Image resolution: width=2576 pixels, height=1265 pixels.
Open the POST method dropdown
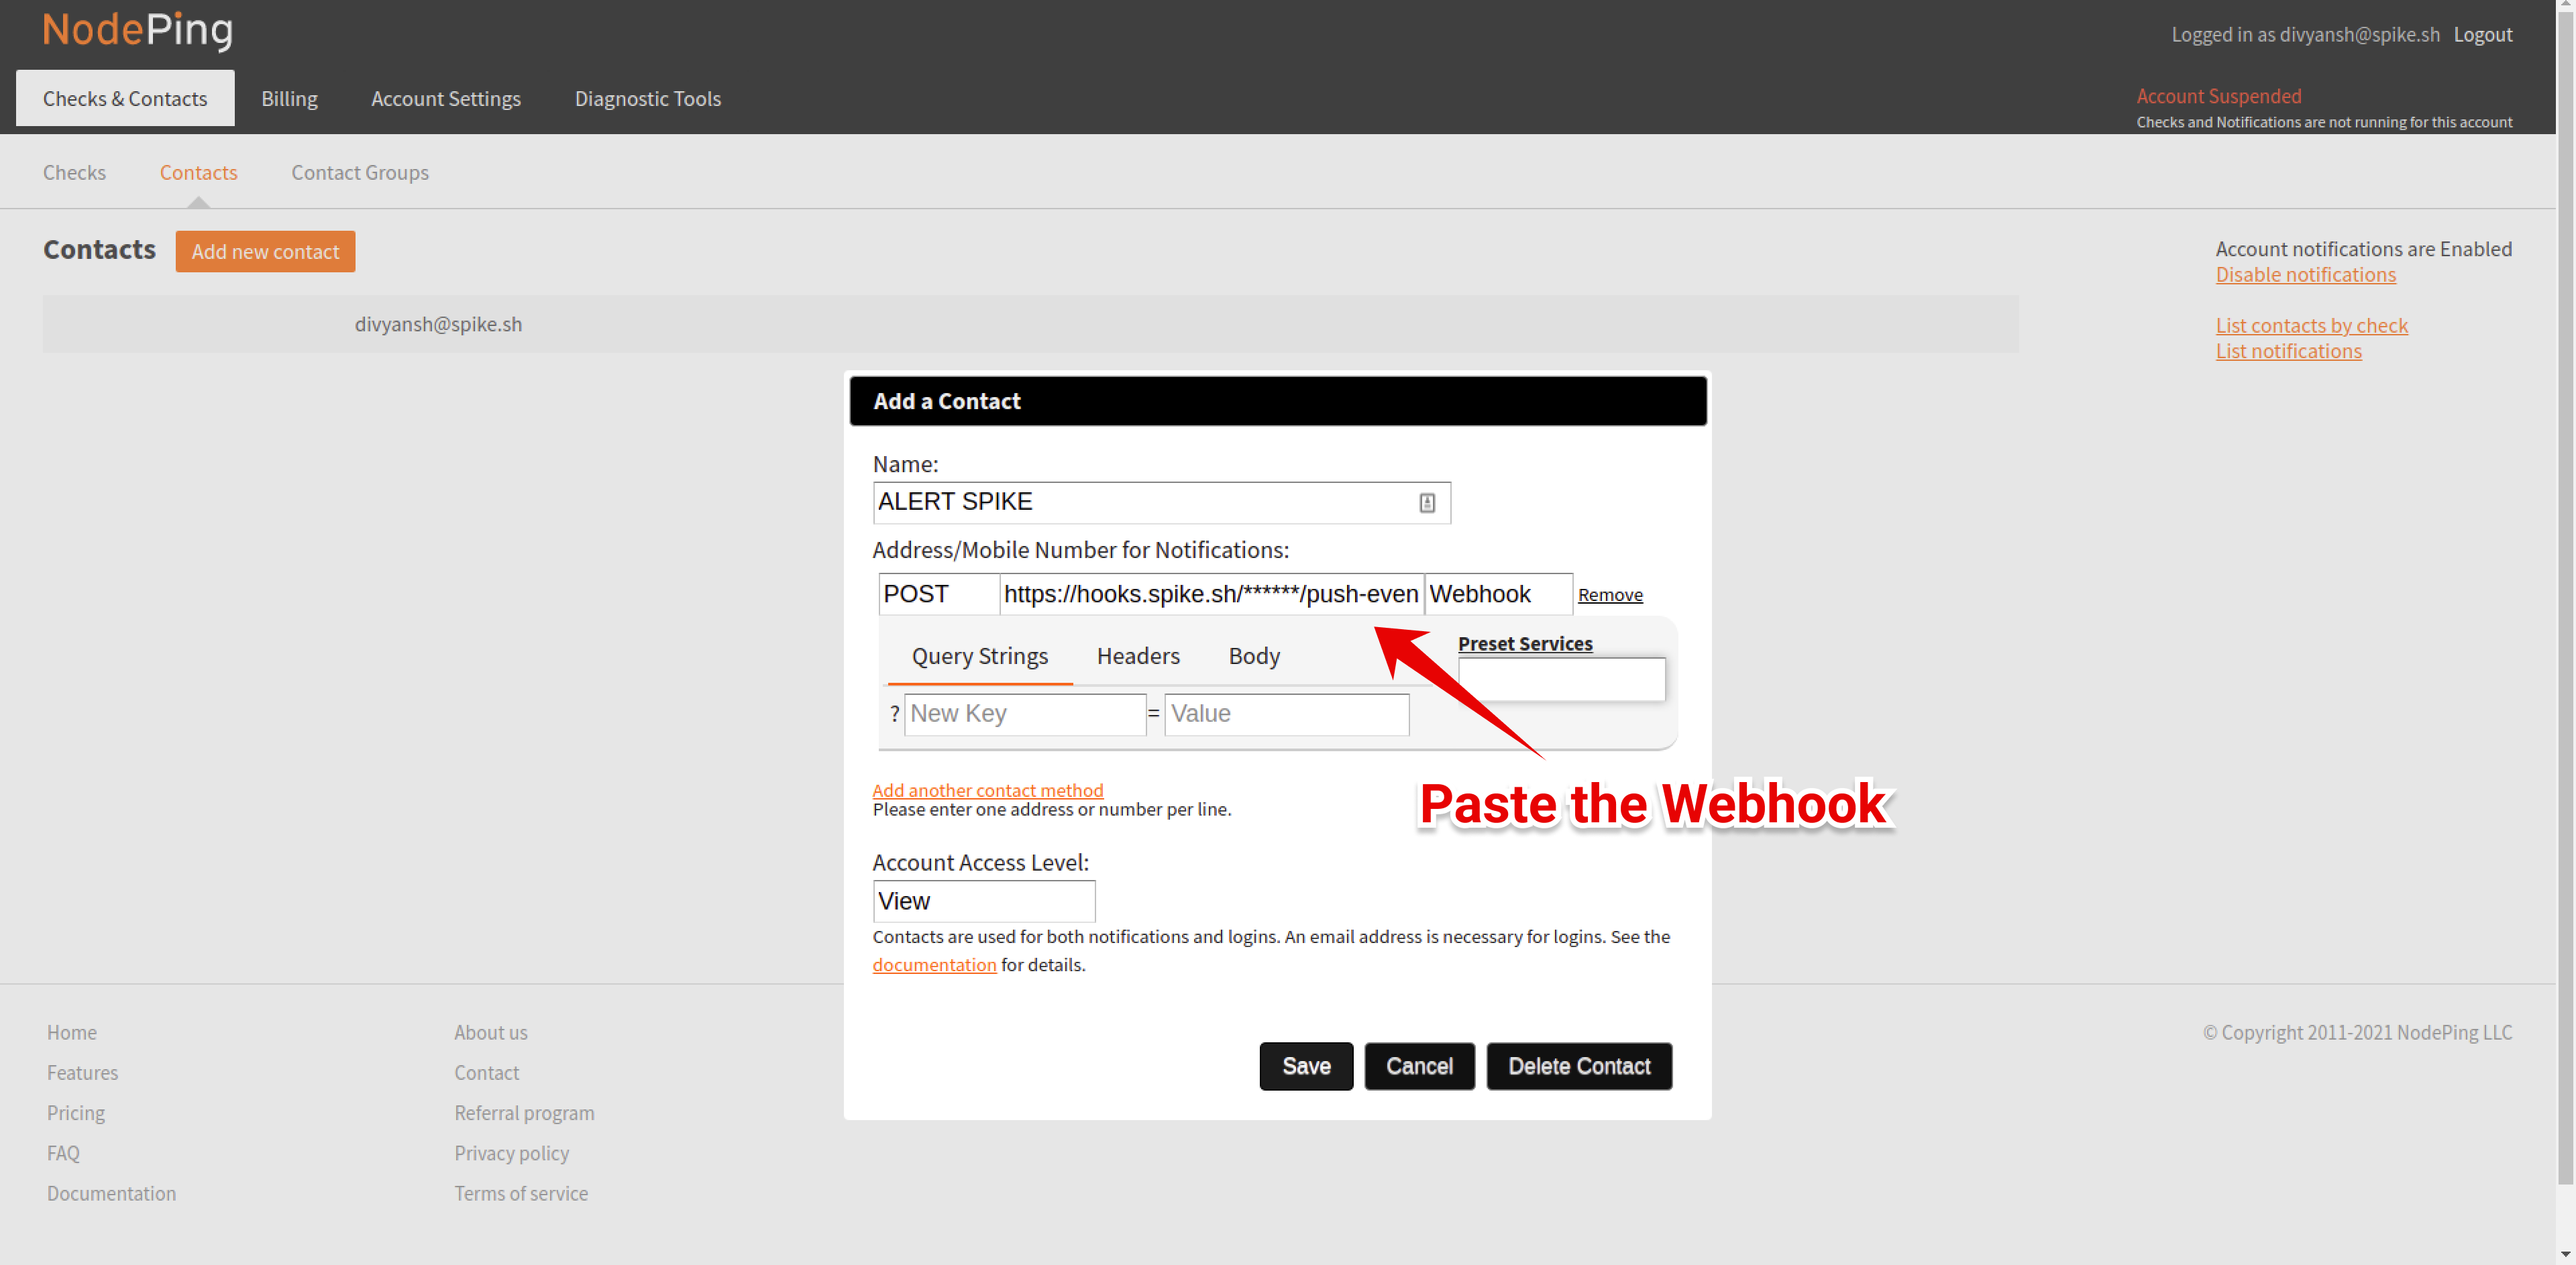click(939, 595)
